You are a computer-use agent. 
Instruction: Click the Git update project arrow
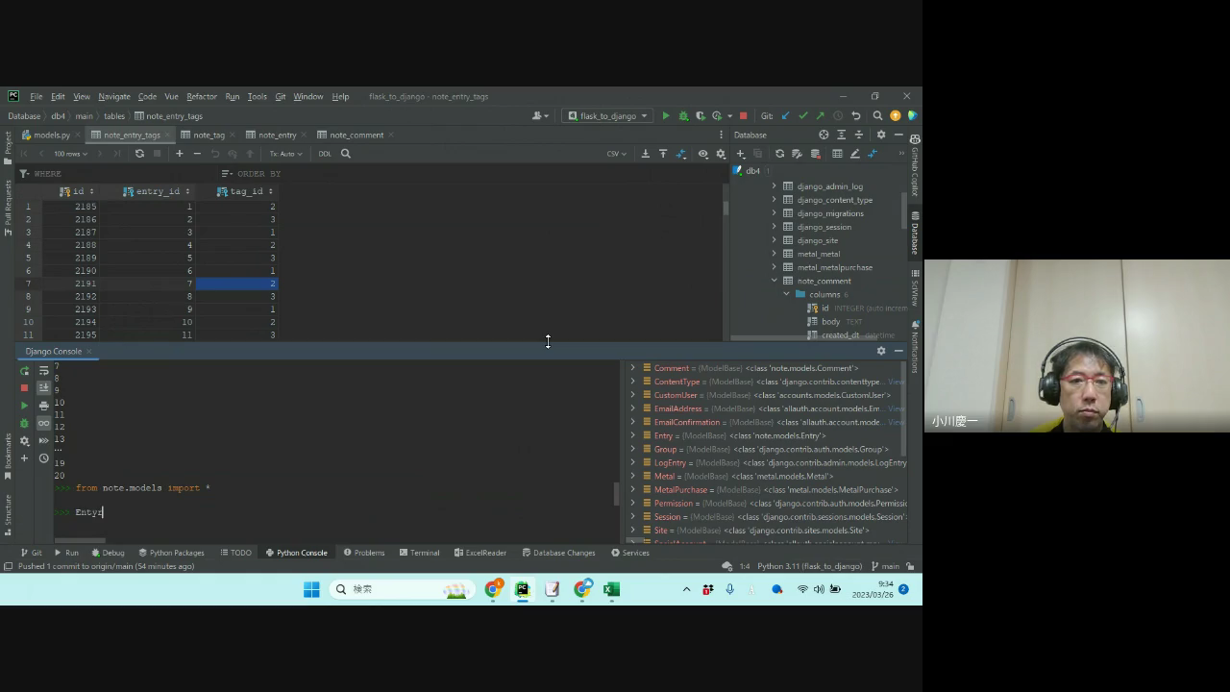point(785,116)
